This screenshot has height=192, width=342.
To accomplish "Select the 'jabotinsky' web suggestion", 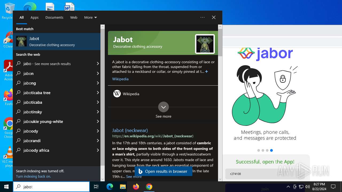I will [54, 112].
